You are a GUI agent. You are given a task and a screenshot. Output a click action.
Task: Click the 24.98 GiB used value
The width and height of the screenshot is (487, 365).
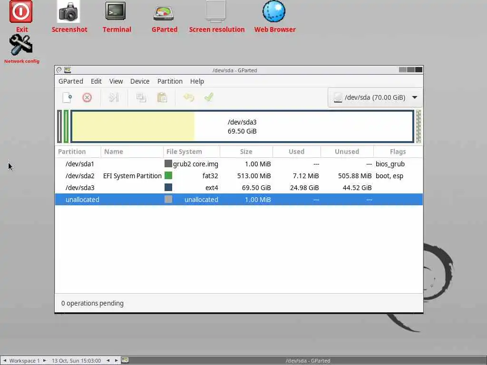tap(304, 188)
